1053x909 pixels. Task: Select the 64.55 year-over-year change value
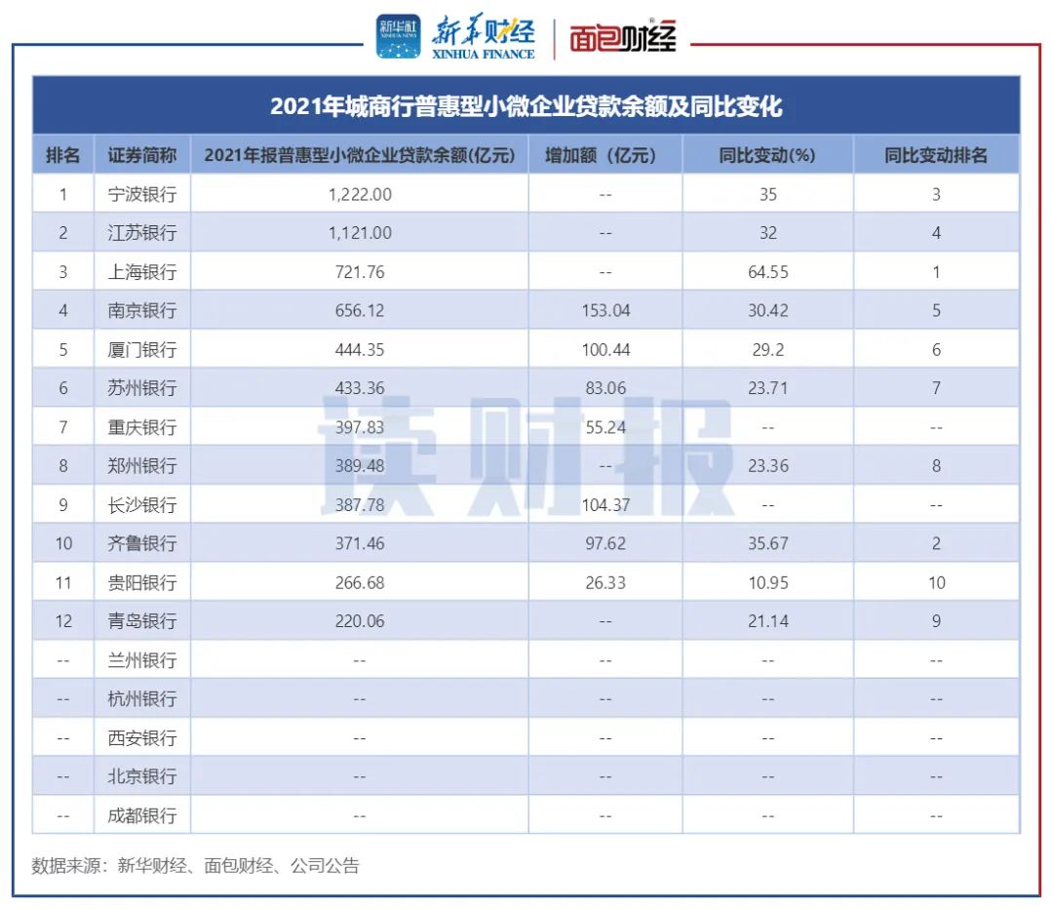pyautogui.click(x=767, y=272)
